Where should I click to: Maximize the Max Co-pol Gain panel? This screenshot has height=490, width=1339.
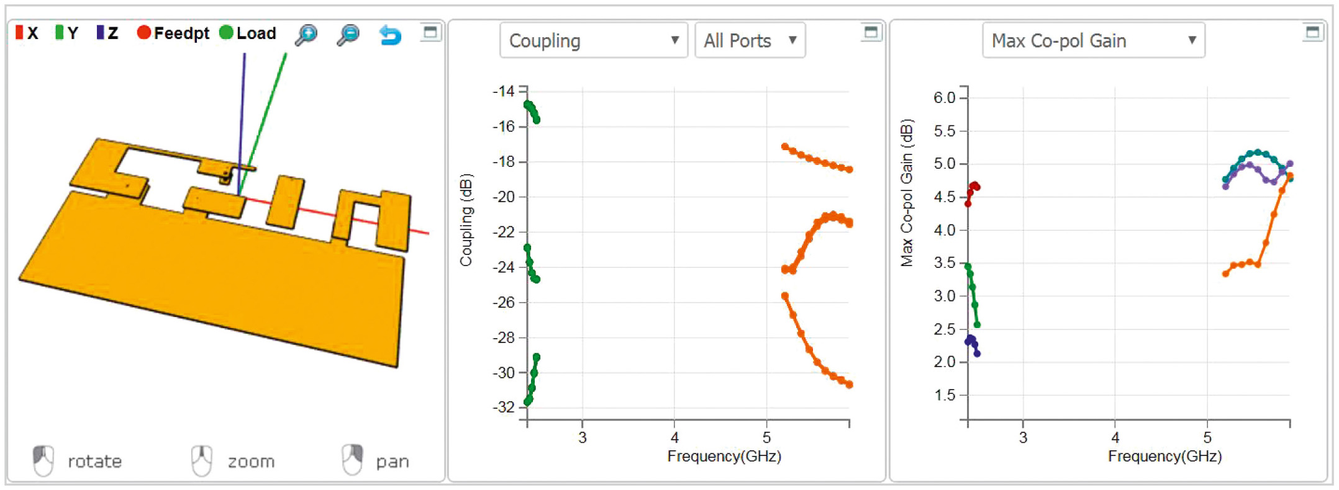pos(1312,32)
